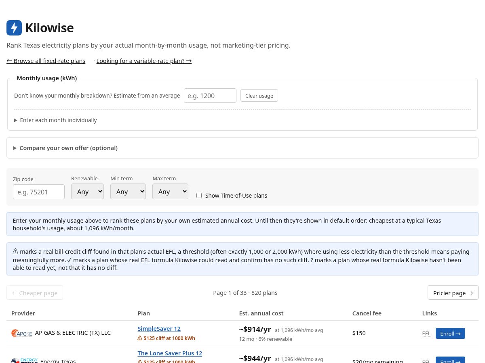Click the SimpleSaver 12 cliff warning icon

(x=140, y=338)
